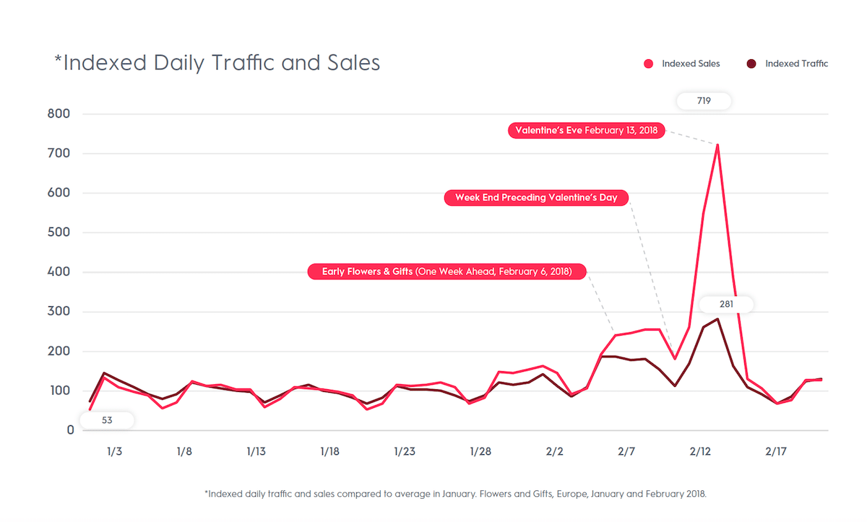Click the 281 traffic peak bubble

[726, 304]
